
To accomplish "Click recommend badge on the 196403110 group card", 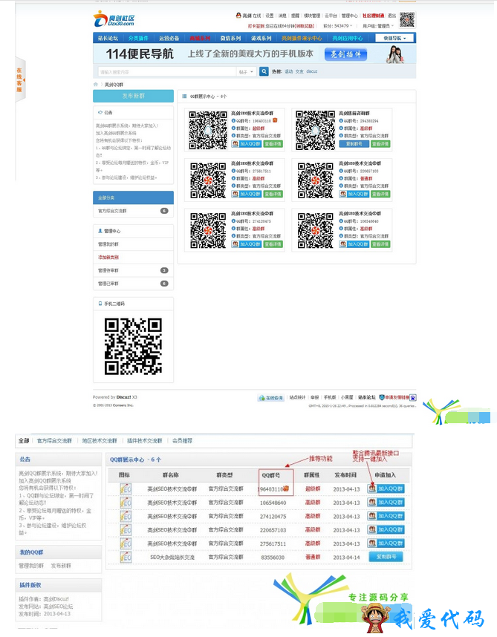I will click(275, 120).
